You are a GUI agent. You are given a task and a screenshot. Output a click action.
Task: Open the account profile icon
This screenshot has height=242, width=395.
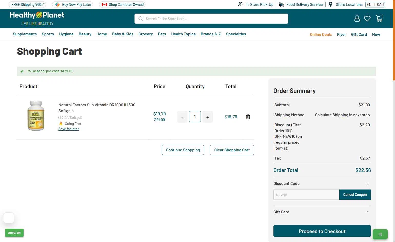click(x=357, y=19)
